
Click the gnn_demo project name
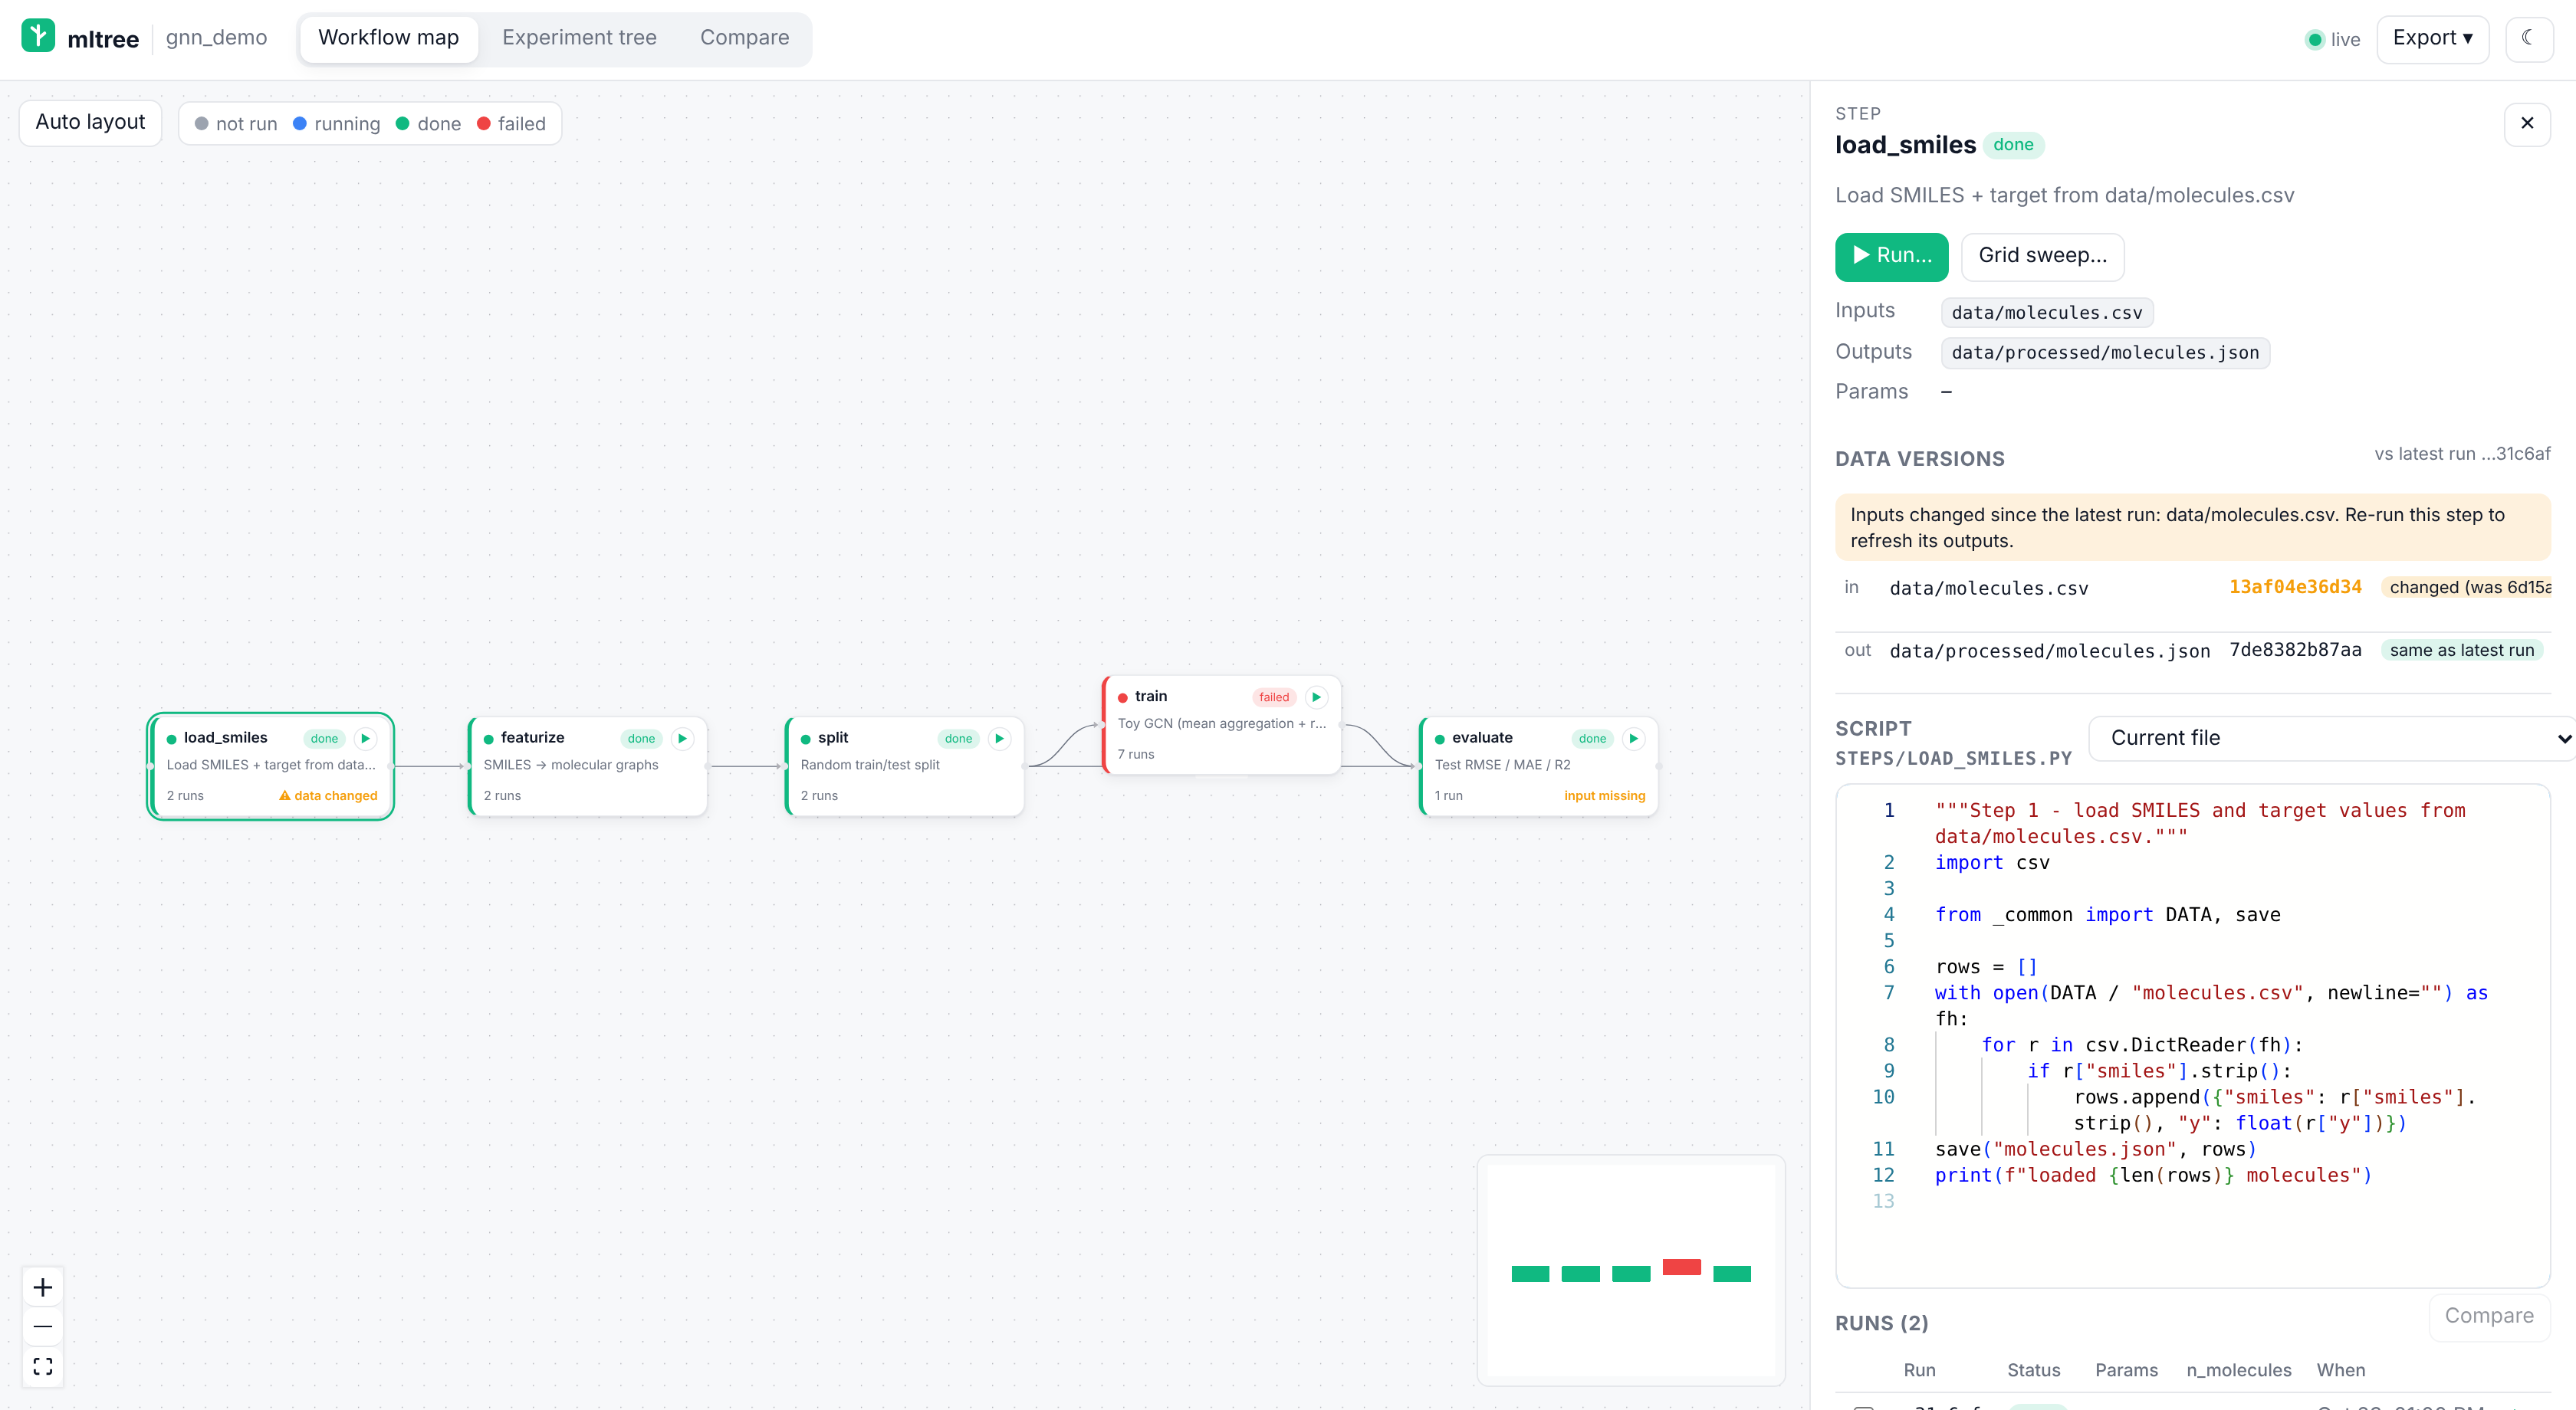216,38
